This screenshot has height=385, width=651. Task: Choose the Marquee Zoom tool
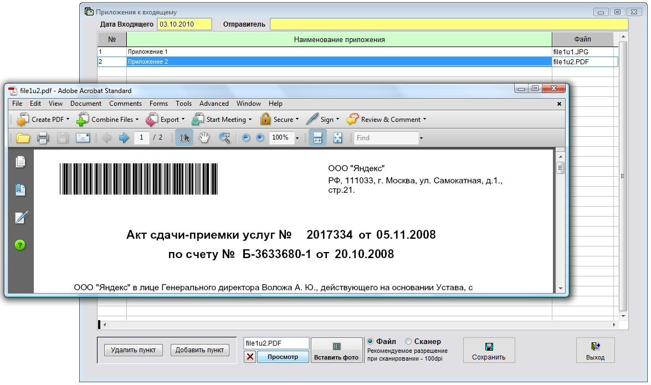[x=224, y=138]
